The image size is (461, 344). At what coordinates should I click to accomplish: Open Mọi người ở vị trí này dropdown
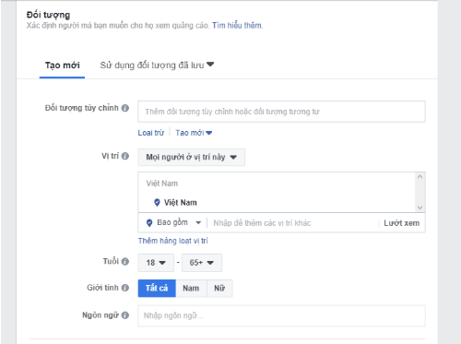(191, 157)
